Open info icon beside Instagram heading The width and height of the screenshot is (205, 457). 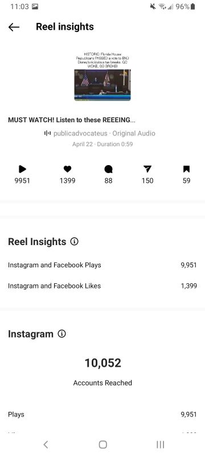point(61,334)
